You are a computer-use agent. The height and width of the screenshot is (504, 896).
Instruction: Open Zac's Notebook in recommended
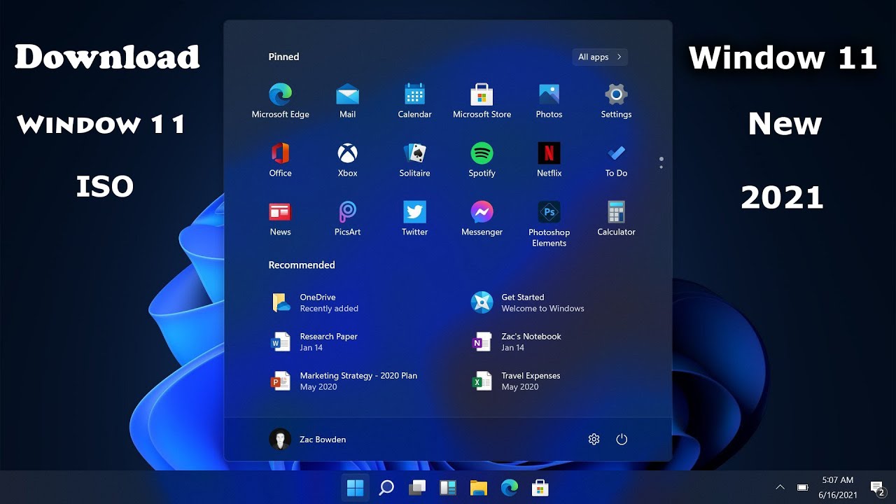(x=516, y=342)
